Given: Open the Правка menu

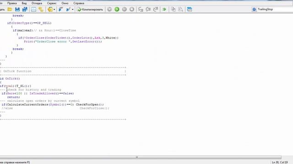Looking at the screenshot, I should tap(12, 3).
